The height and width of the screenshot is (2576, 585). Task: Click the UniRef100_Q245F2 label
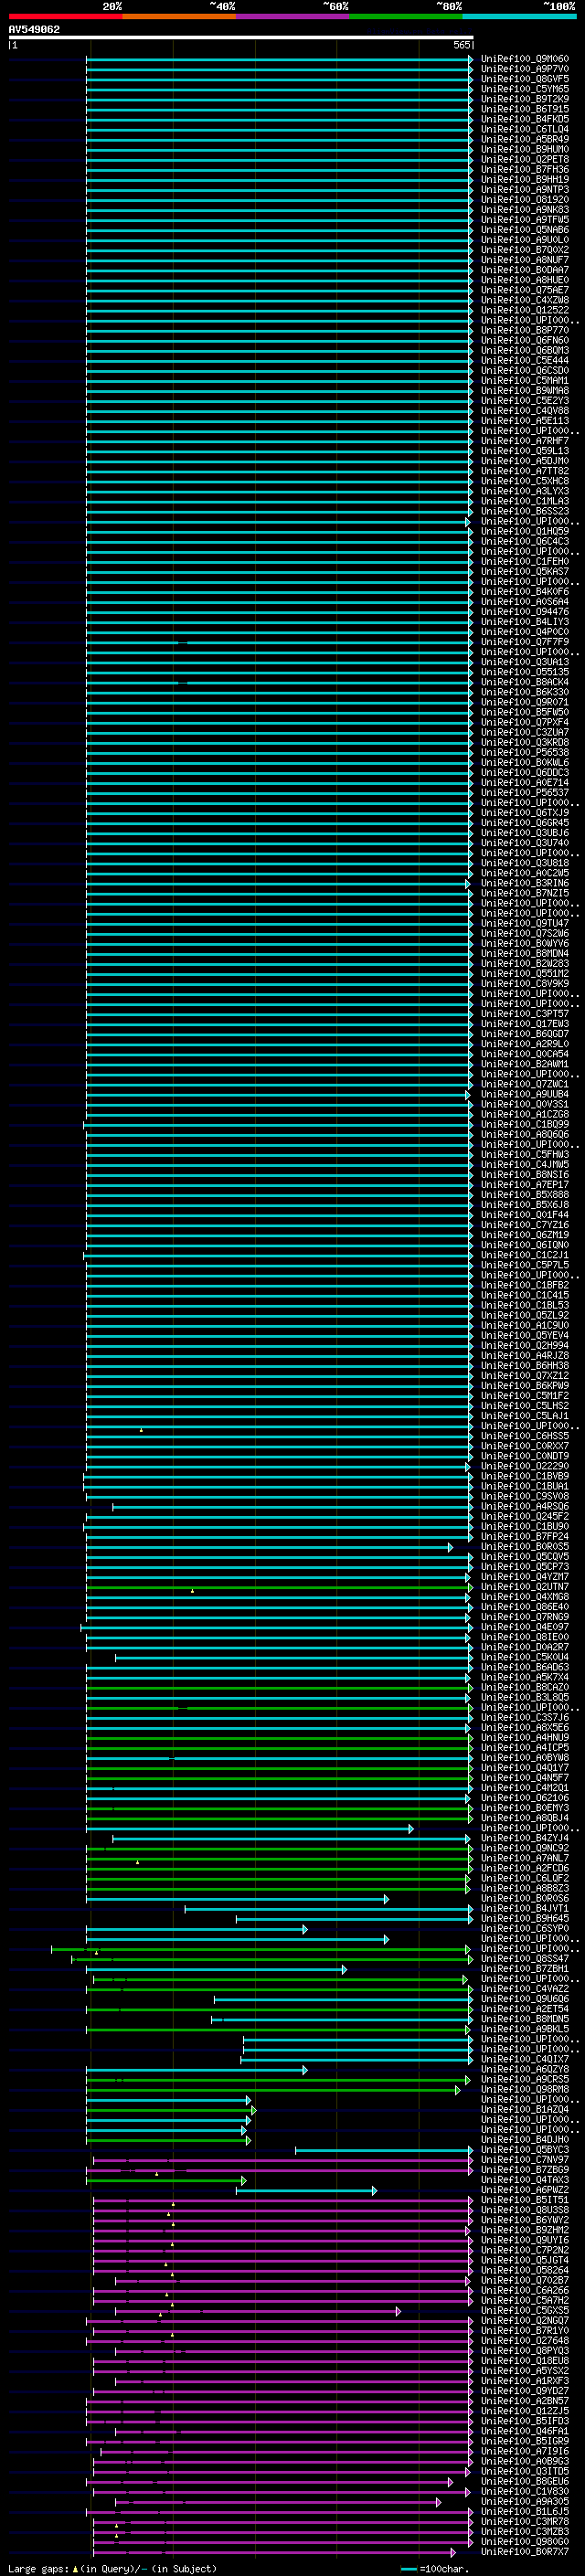(524, 1516)
